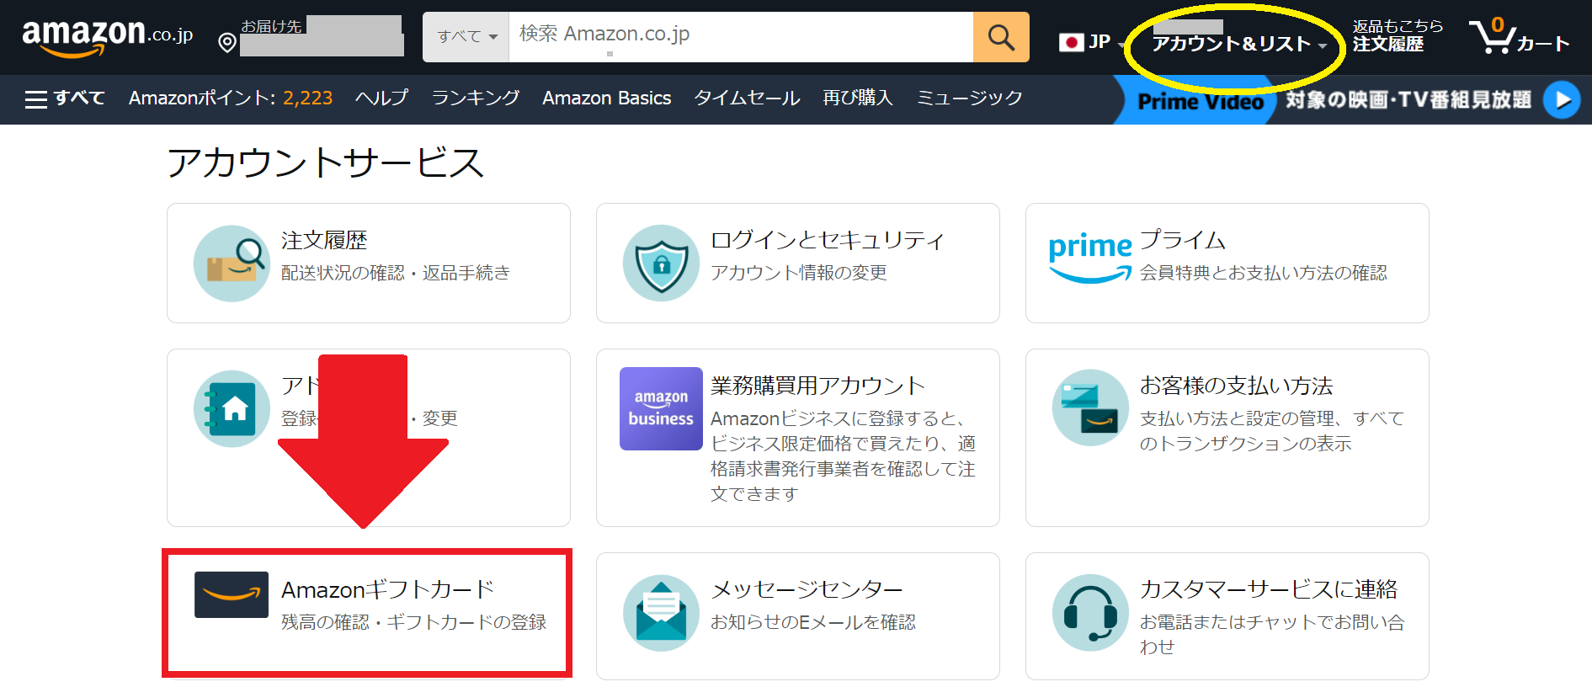This screenshot has width=1592, height=687.
Task: Click お届け先 delivery address label
Action: click(x=271, y=26)
